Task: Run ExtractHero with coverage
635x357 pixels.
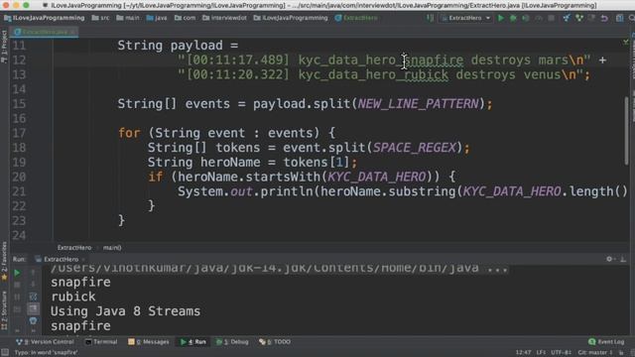Action: [526, 18]
